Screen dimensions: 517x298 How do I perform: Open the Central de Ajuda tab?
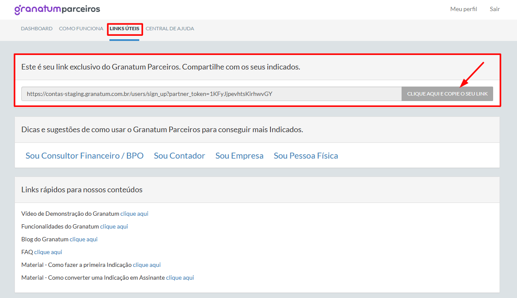click(170, 29)
